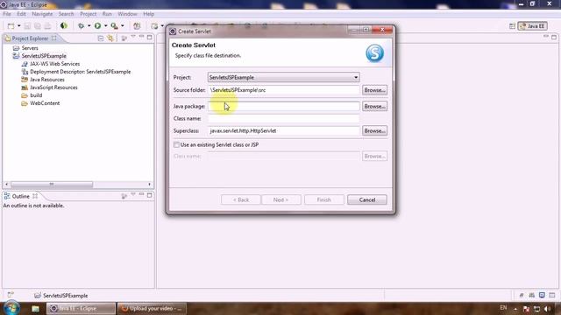
Task: Click the Save All toolbar icon
Action: (37, 26)
